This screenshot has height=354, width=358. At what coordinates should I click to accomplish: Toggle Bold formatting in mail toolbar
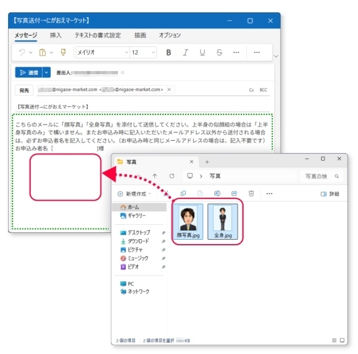pos(169,53)
